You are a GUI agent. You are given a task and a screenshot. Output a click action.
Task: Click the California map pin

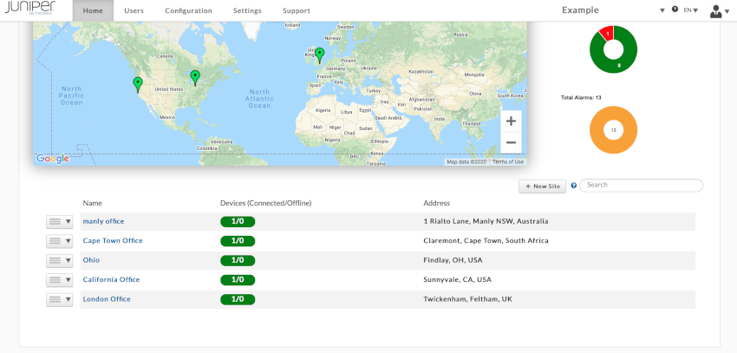click(x=138, y=85)
